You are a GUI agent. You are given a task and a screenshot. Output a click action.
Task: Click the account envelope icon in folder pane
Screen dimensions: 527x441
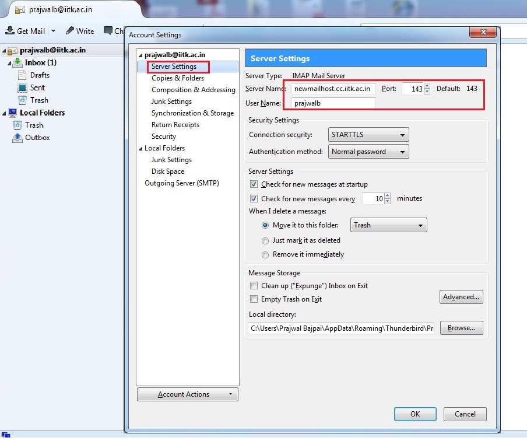[x=12, y=51]
